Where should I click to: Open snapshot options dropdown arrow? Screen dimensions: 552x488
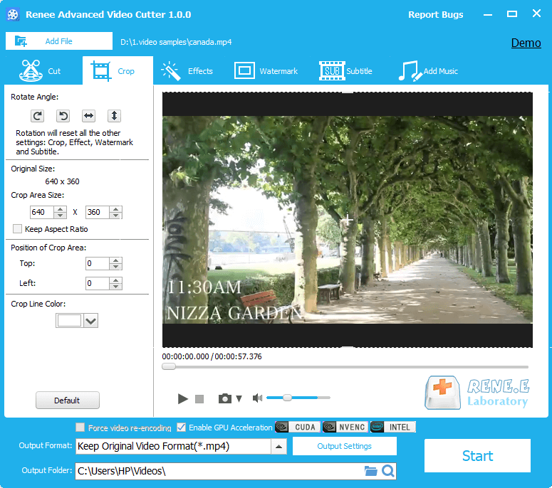pyautogui.click(x=239, y=398)
